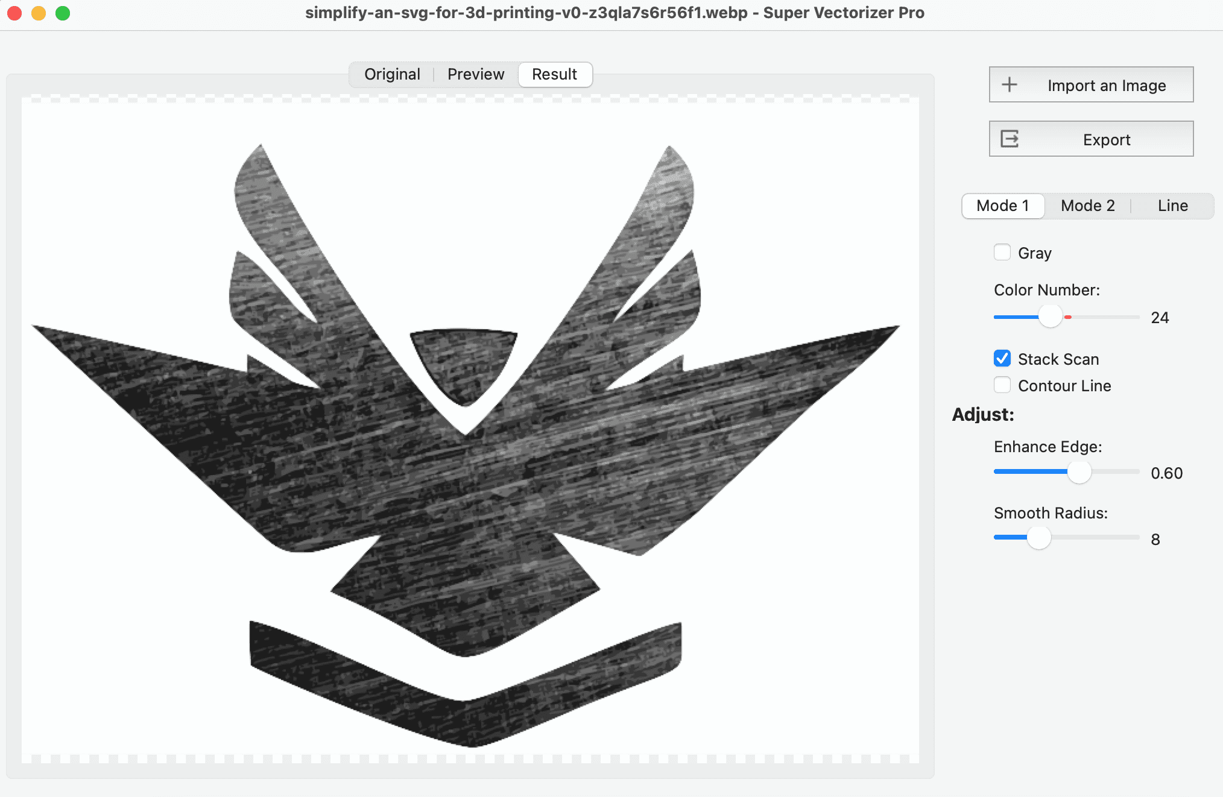The height and width of the screenshot is (797, 1223).
Task: Click the Import an Image button label
Action: [1107, 86]
